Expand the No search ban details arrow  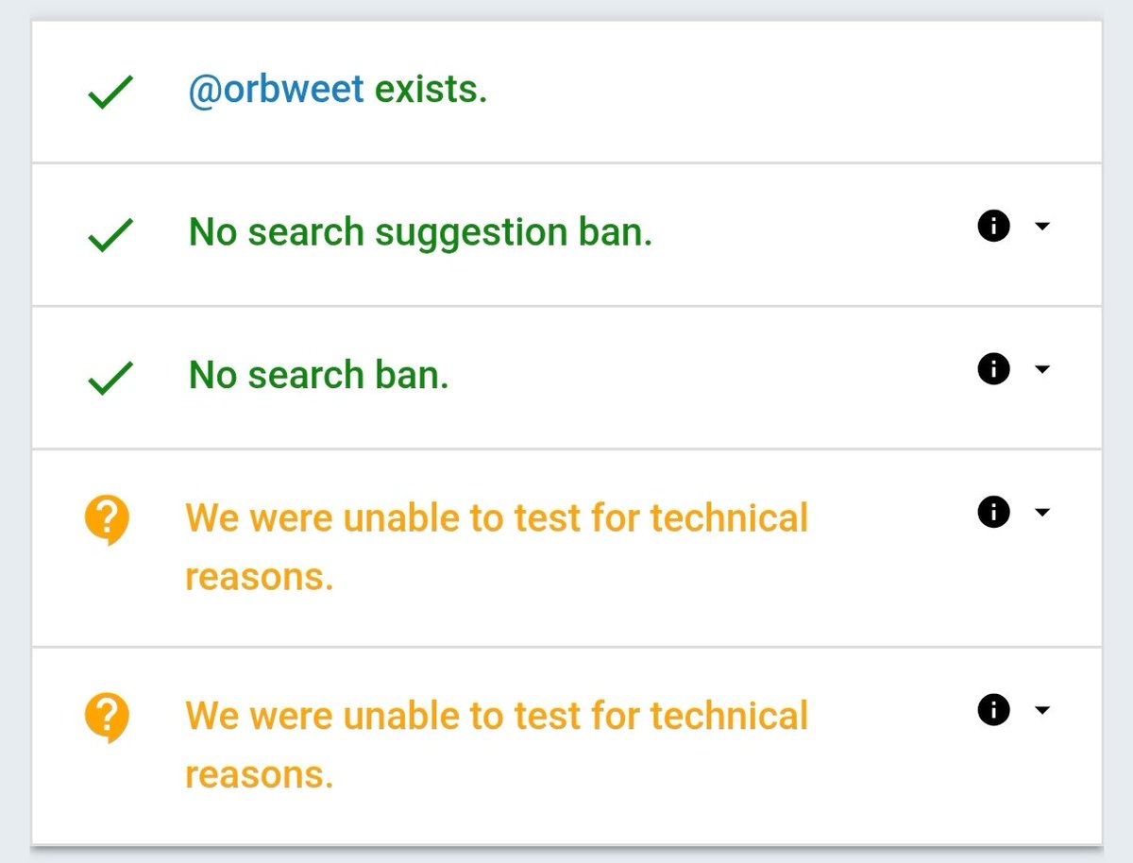pos(1042,369)
